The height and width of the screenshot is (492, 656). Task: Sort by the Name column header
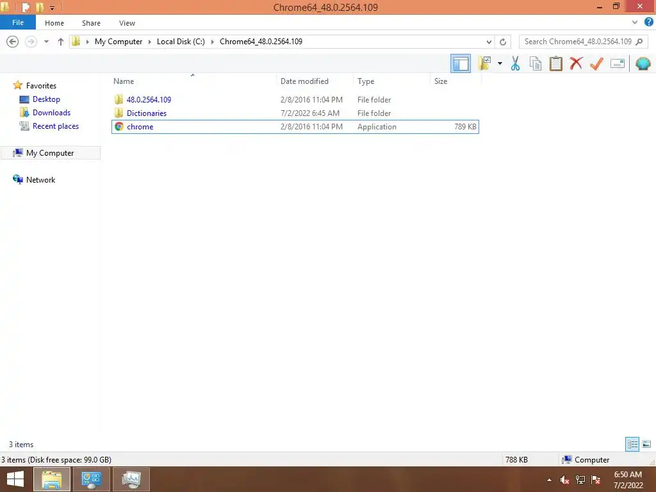[193, 81]
